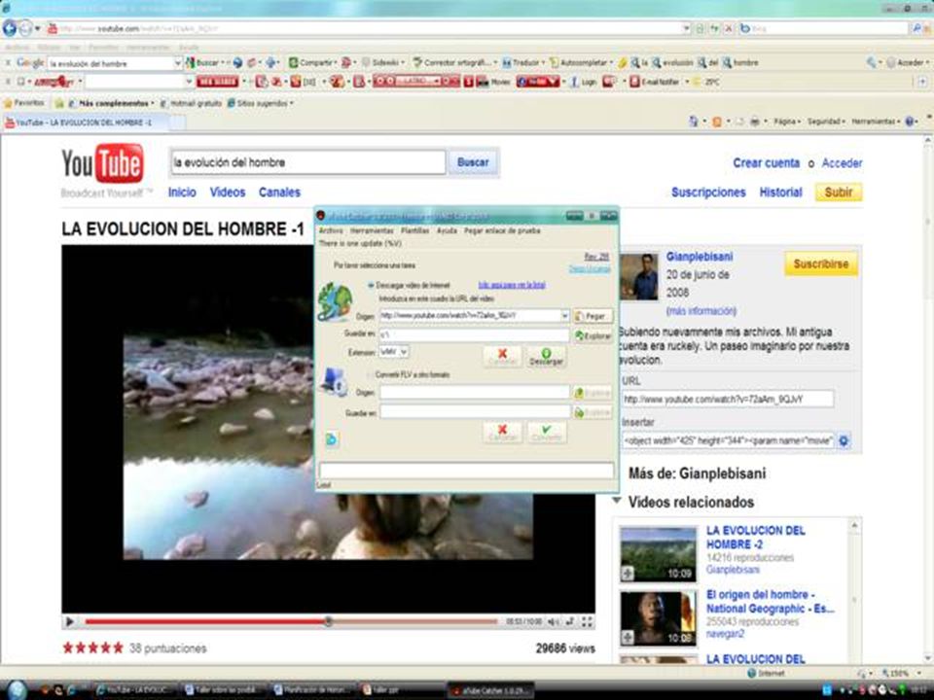Click the YouTube logo
Viewport: 934px width, 700px height.
click(102, 163)
